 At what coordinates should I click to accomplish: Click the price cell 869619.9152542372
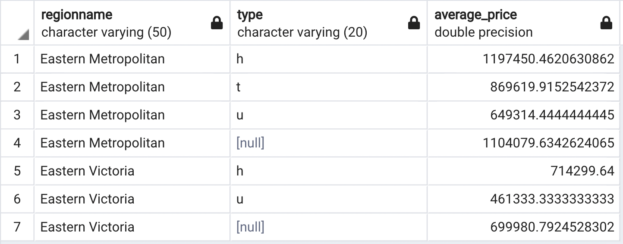pos(552,87)
